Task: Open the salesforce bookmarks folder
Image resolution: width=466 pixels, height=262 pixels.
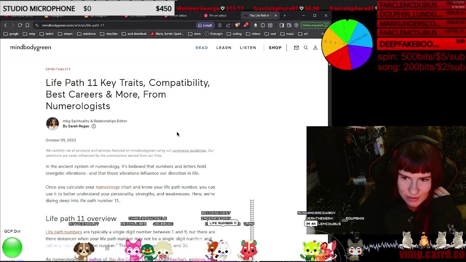Action: pyautogui.click(x=86, y=33)
